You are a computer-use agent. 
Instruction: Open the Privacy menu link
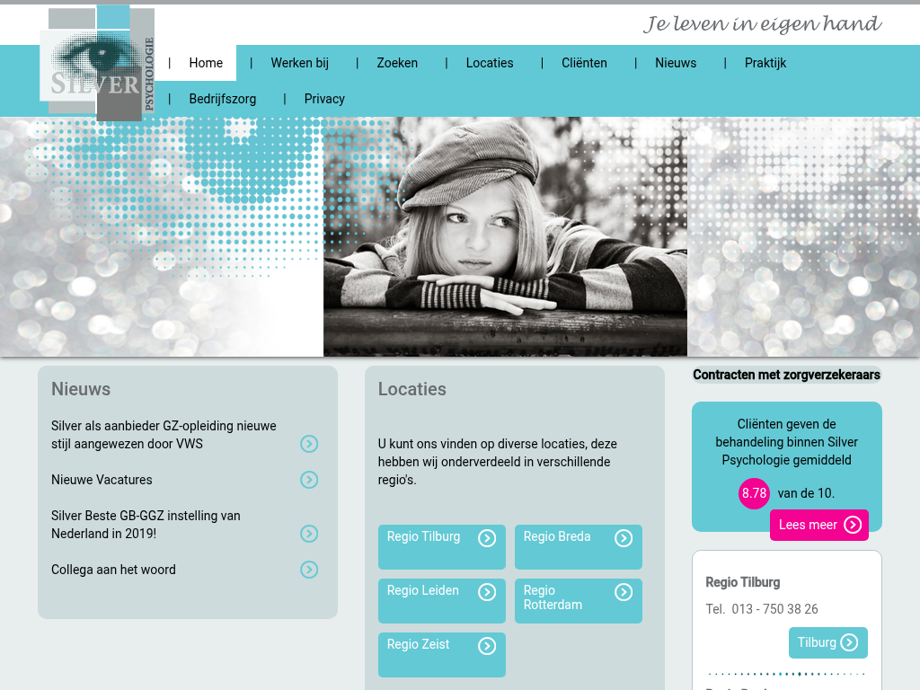click(324, 99)
